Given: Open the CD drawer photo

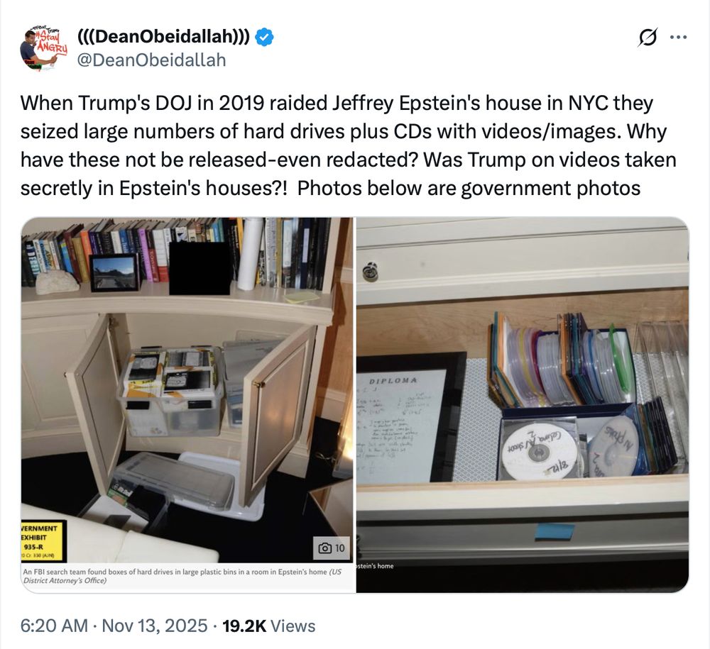Looking at the screenshot, I should click(523, 405).
